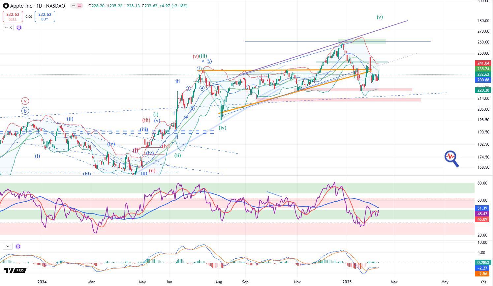Click the red 241.04 price axis label

point(483,63)
